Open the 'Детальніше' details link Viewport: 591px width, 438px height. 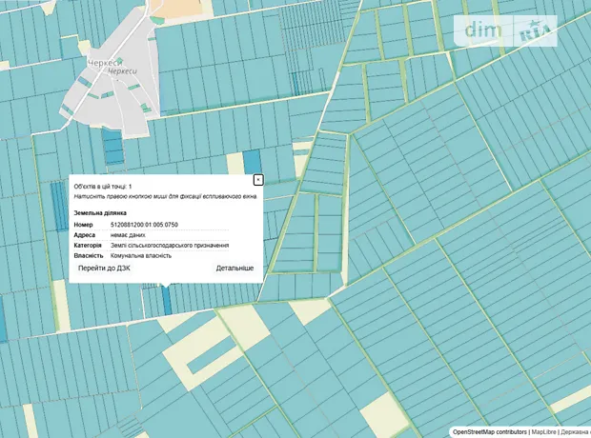tap(234, 269)
